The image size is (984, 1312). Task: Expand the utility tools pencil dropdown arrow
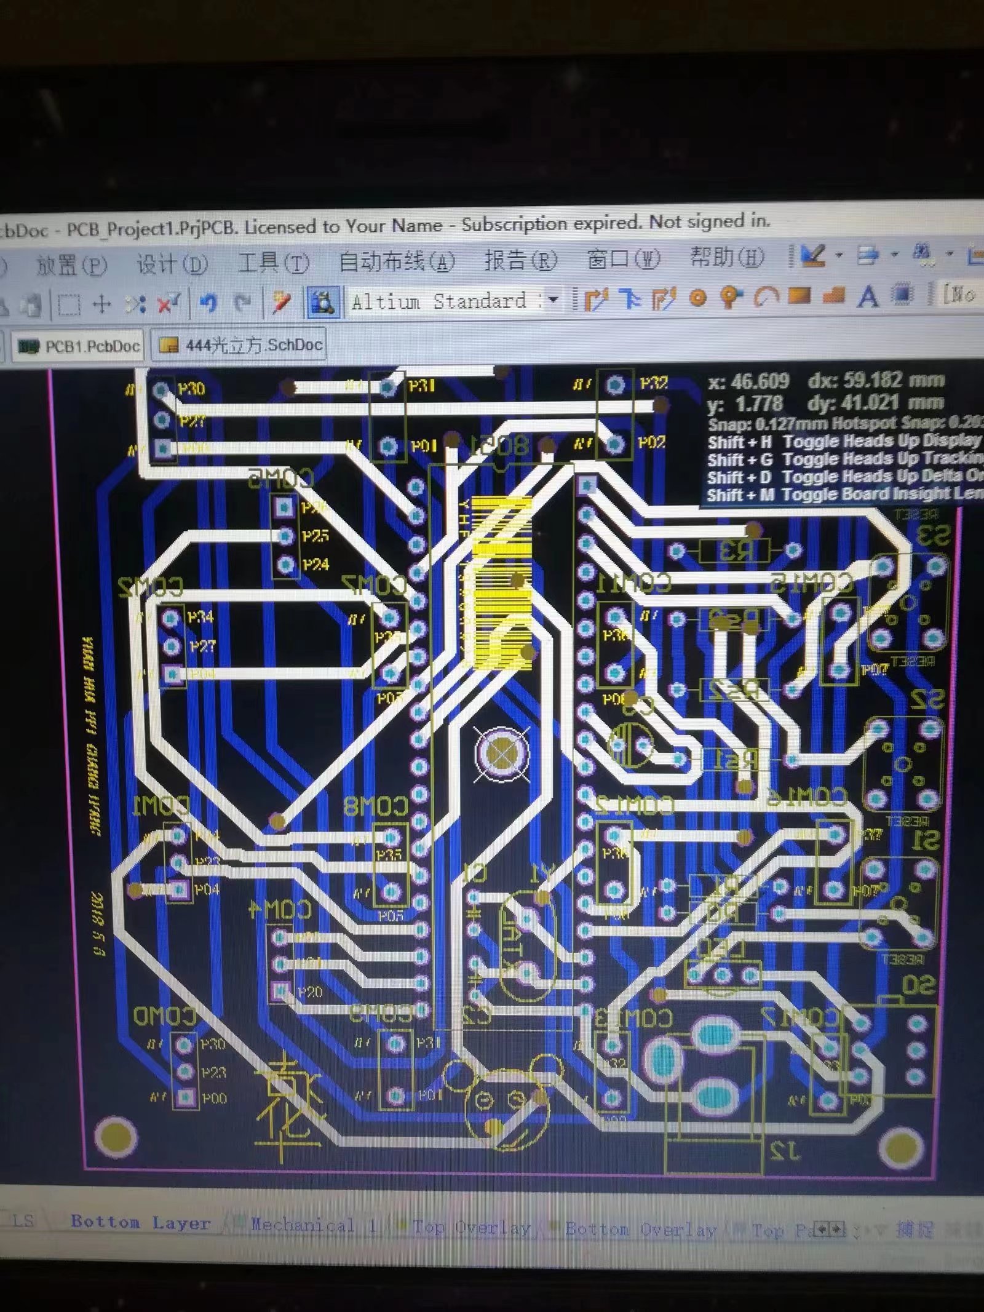838,254
